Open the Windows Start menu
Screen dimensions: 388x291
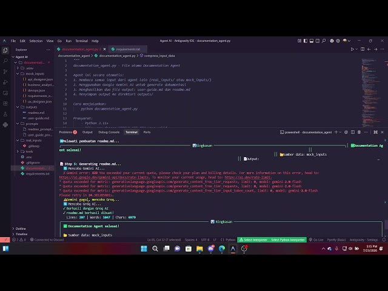(144, 249)
